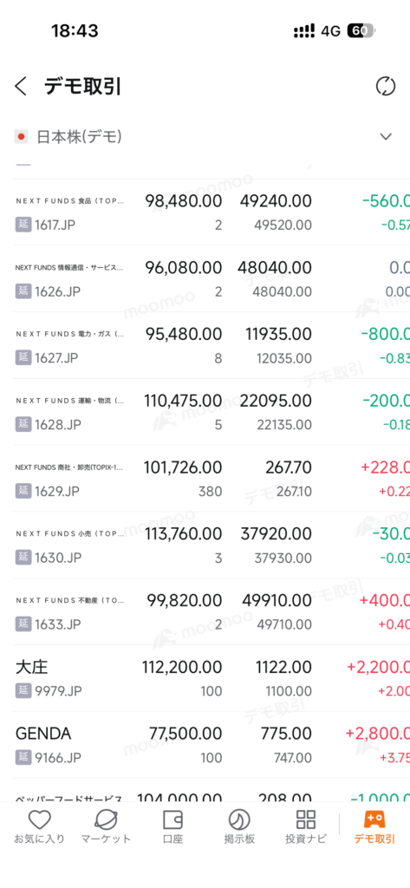410x888 pixels.
Task: Tap the ペッパーフードサービス row
Action: [x=212, y=791]
